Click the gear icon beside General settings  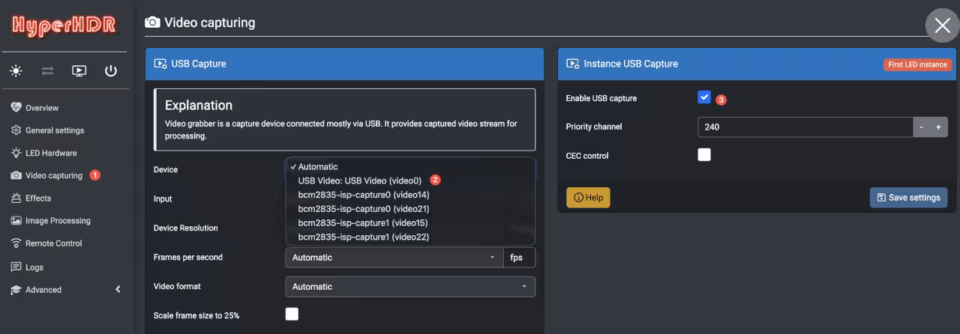click(x=16, y=130)
